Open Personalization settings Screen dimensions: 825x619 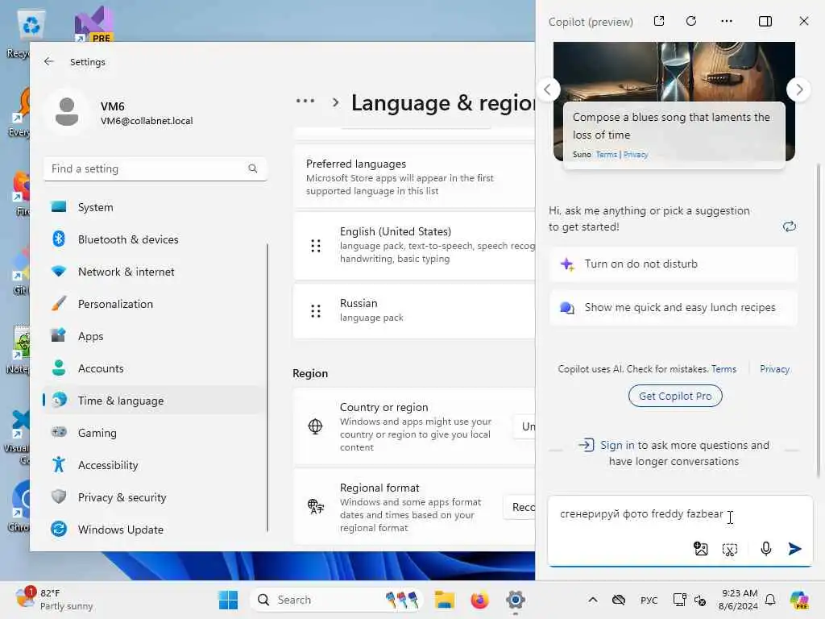155,304
